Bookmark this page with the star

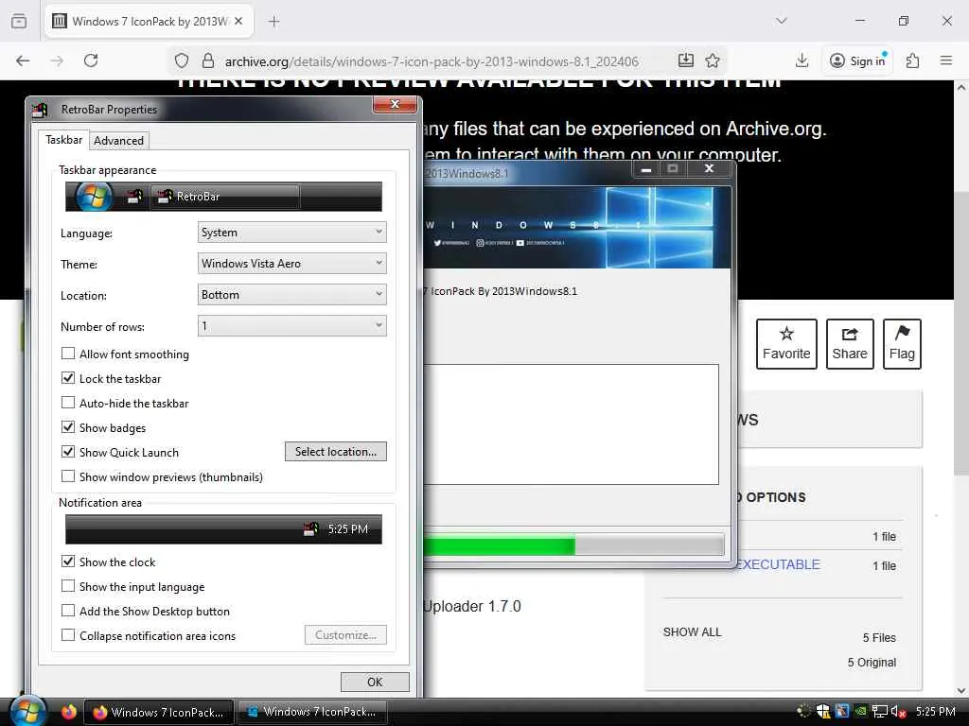pyautogui.click(x=713, y=60)
